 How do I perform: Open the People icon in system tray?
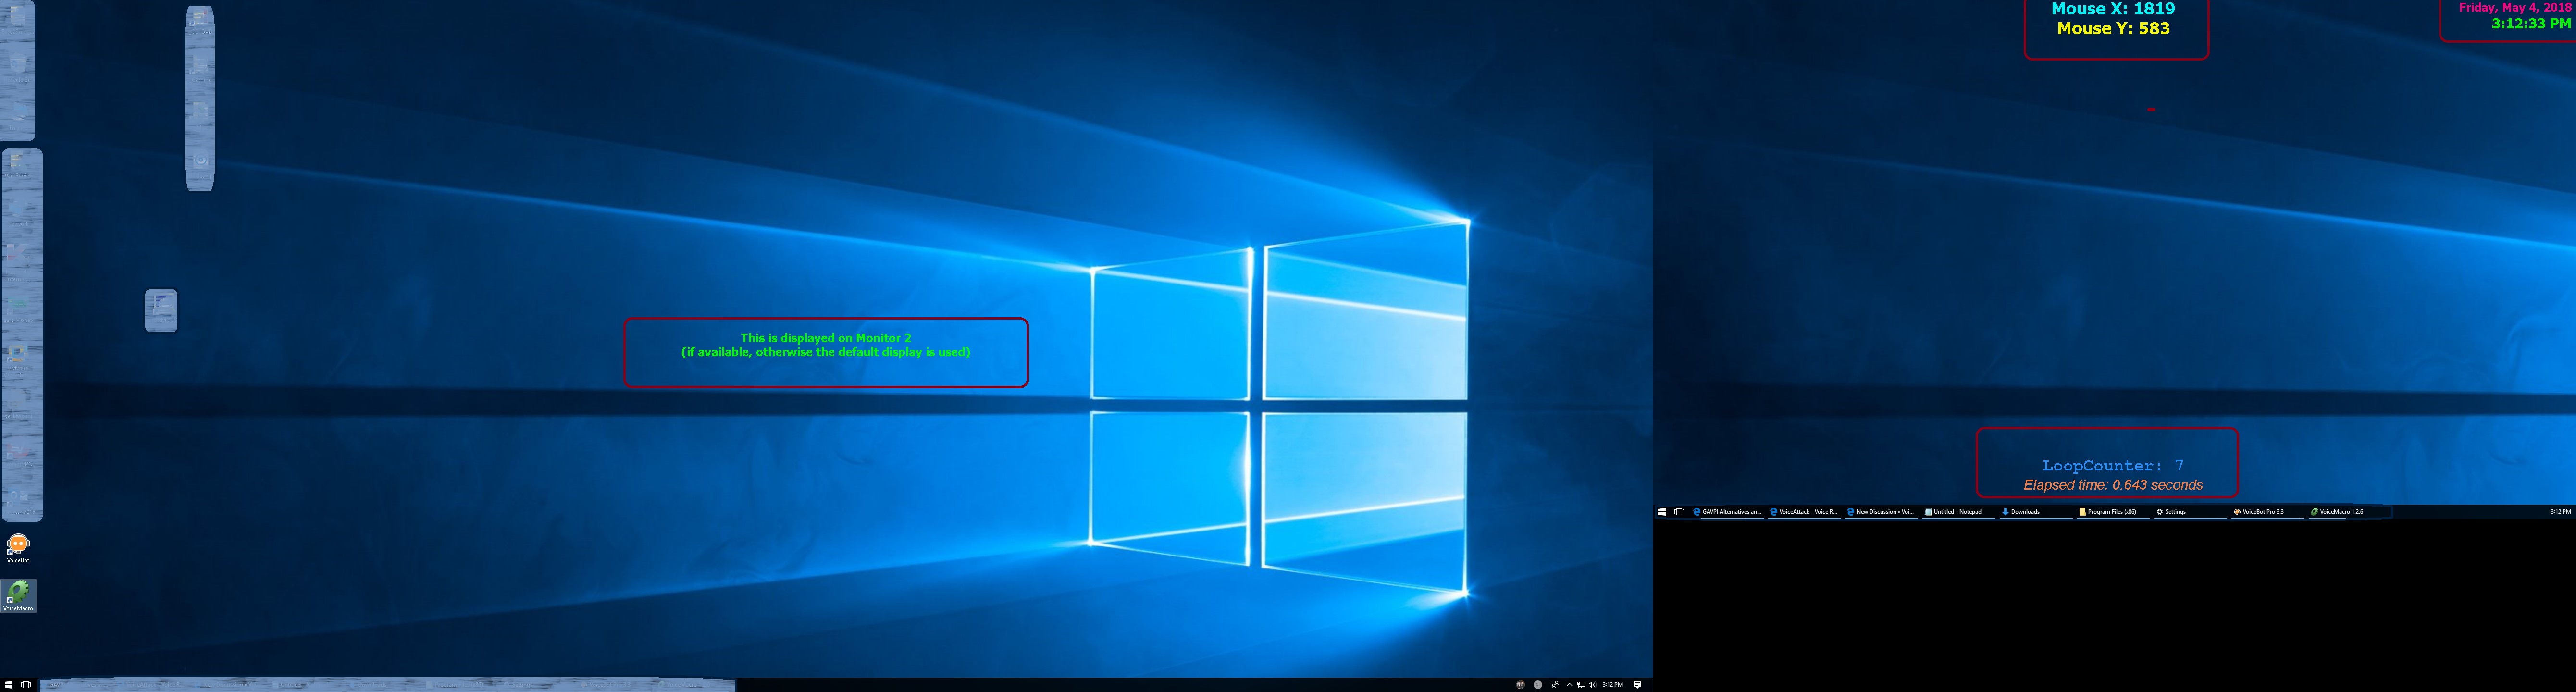1555,685
